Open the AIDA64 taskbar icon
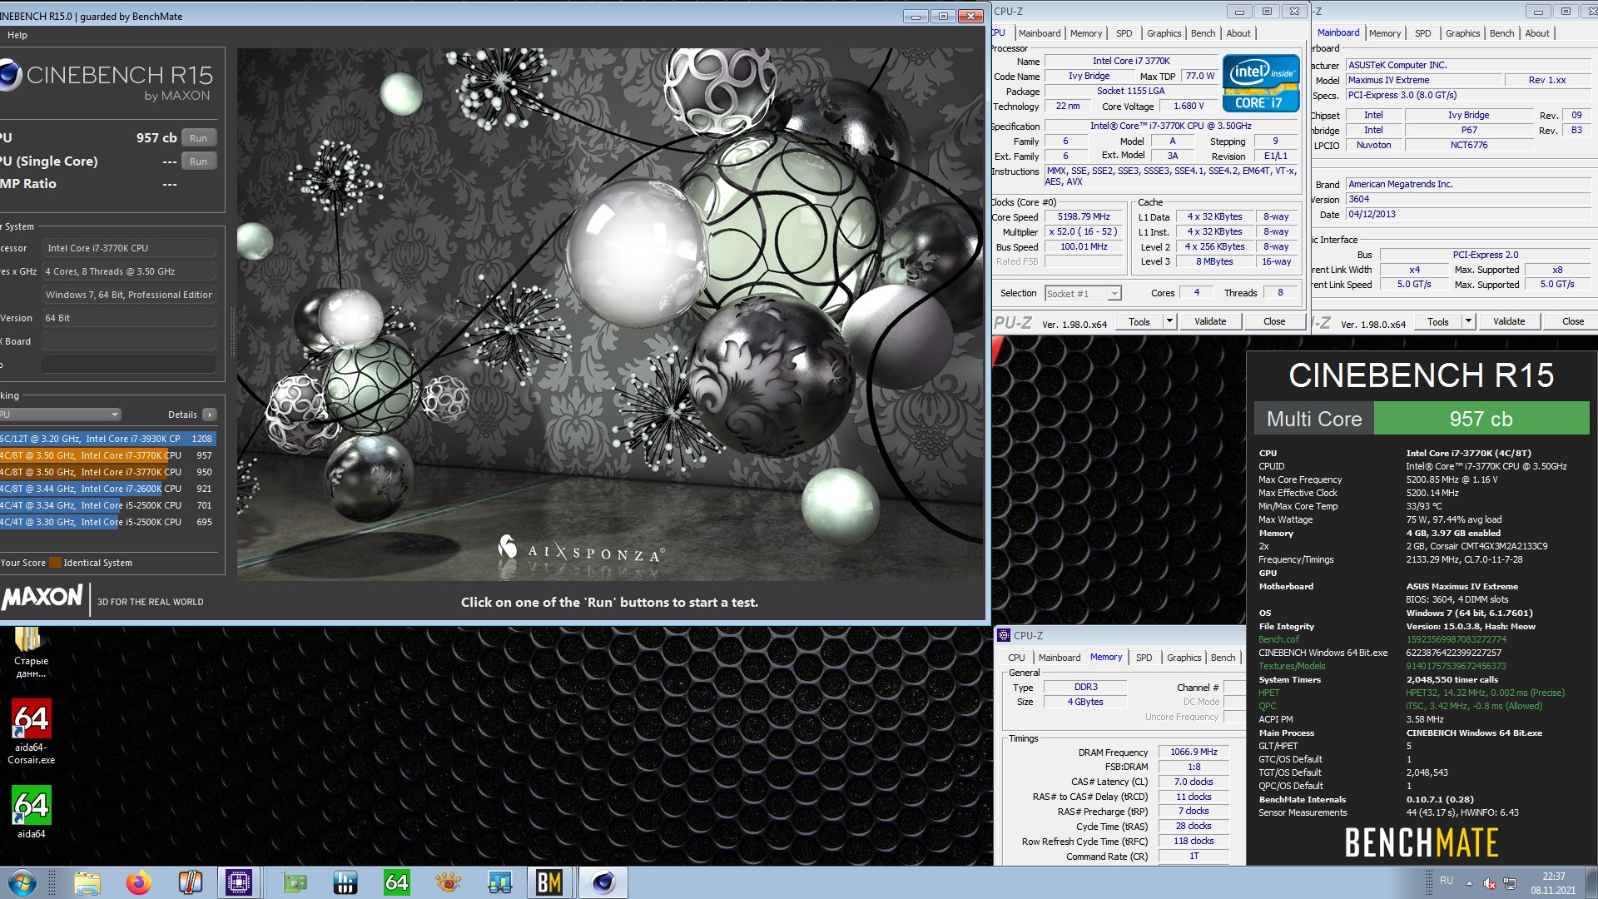The image size is (1598, 899). coord(397,882)
